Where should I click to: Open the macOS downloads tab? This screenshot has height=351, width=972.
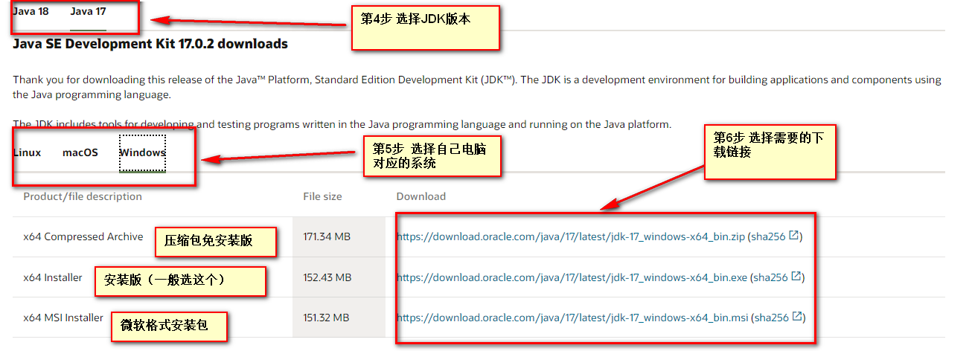pos(80,152)
